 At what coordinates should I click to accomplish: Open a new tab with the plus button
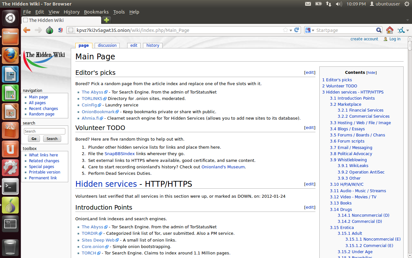click(107, 20)
